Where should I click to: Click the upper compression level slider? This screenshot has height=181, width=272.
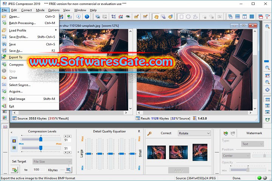[x=40, y=139]
